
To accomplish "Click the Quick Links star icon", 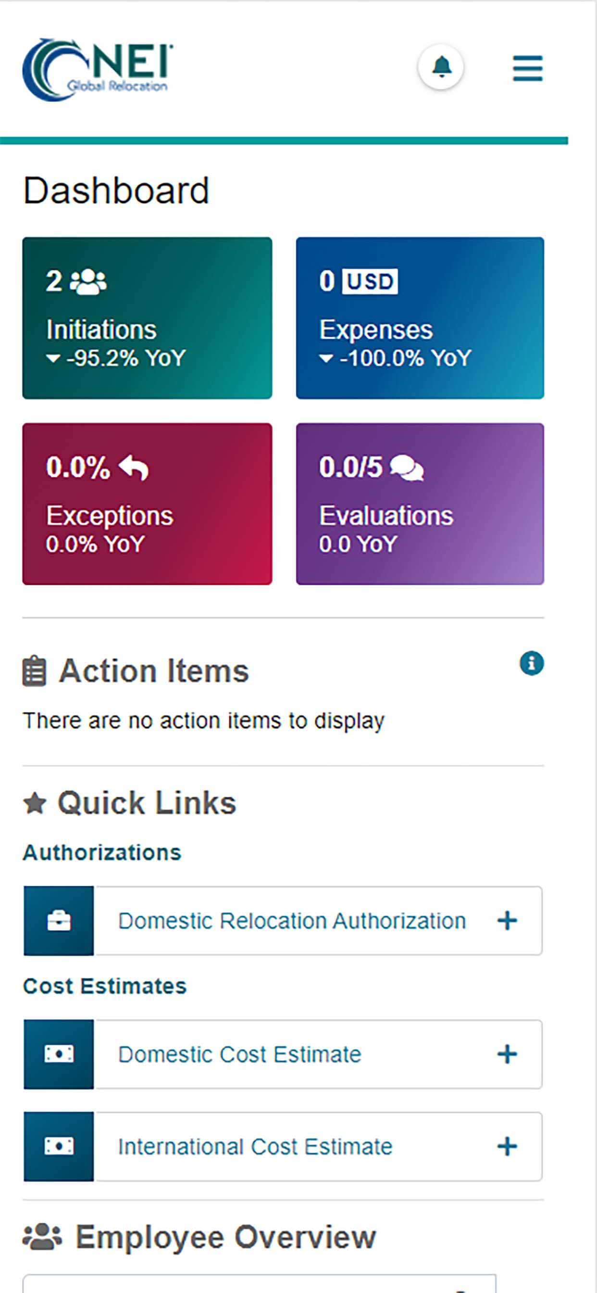I will [x=35, y=803].
